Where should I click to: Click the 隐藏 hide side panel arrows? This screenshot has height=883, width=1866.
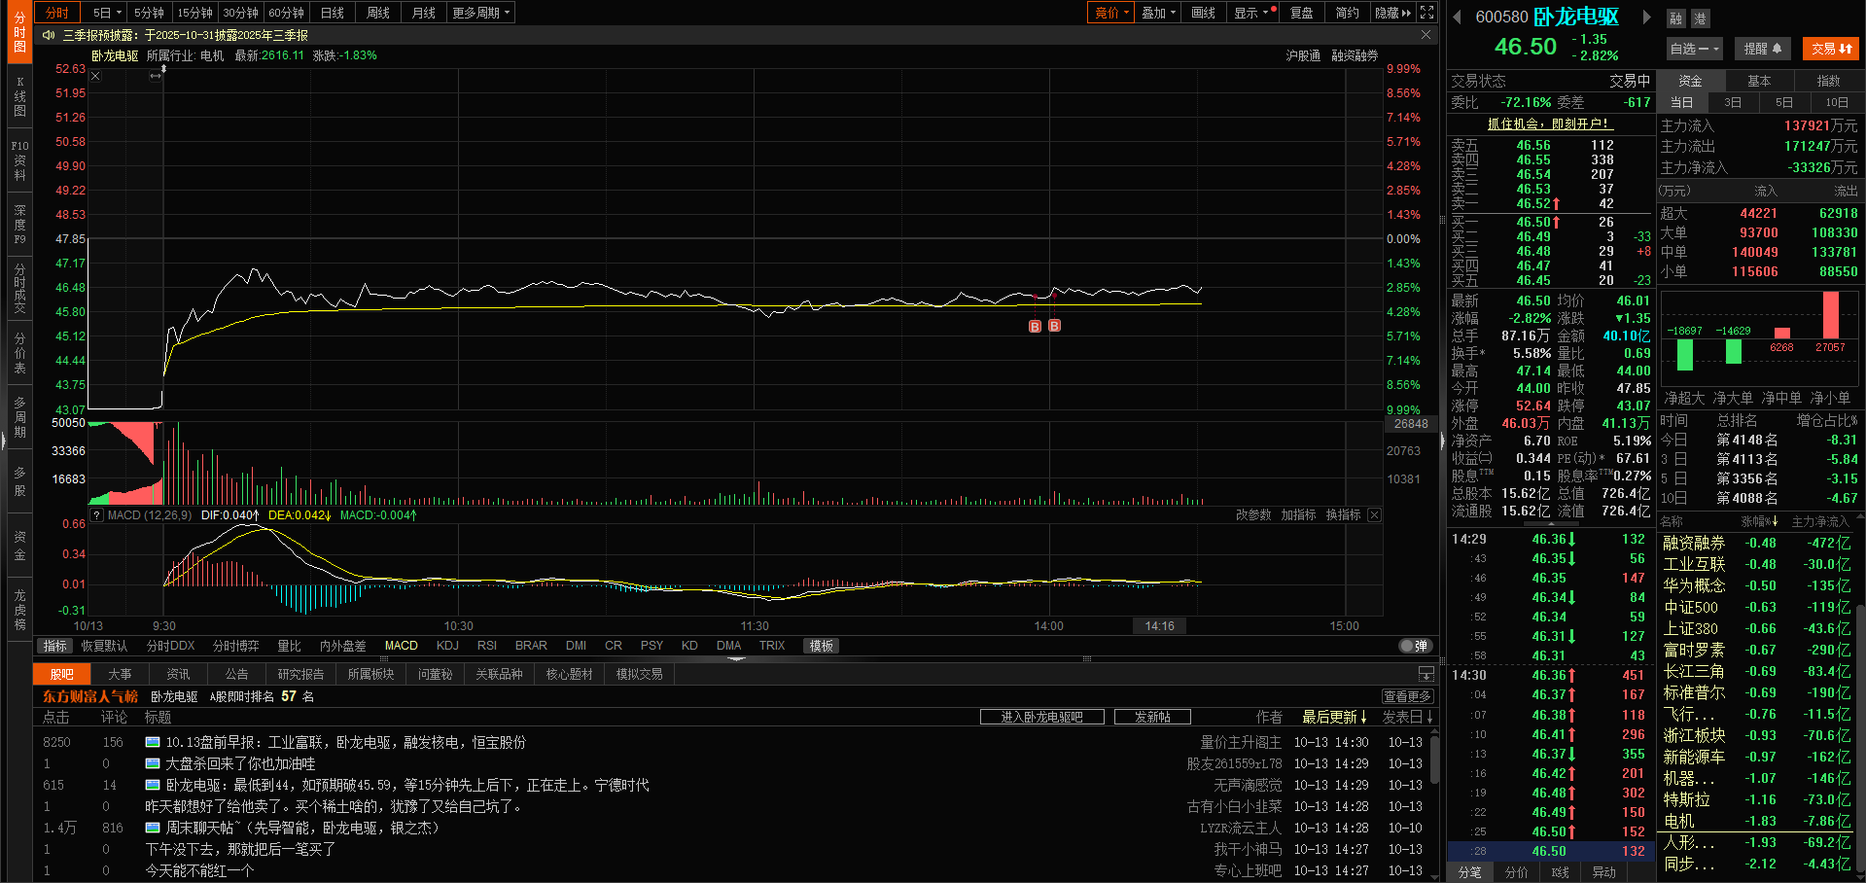click(x=1392, y=13)
